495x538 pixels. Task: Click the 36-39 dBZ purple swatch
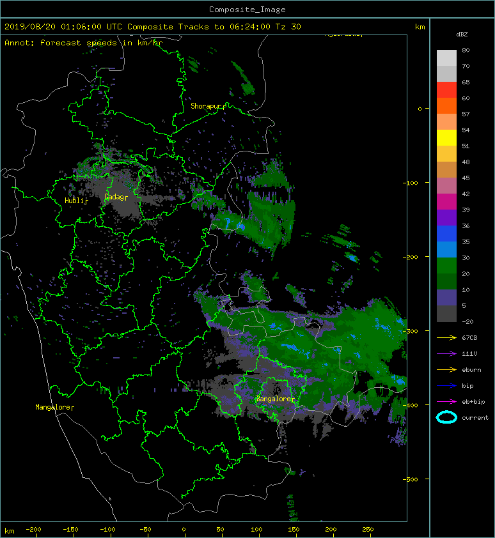pos(446,217)
